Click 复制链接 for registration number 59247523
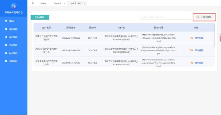221x115 pixels. coord(199,50)
